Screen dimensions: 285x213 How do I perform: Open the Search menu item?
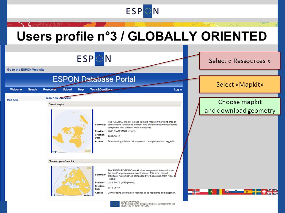33,89
